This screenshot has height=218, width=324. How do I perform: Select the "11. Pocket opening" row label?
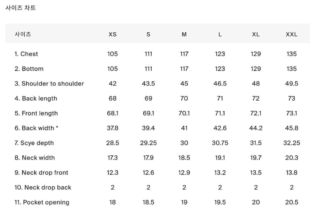[x=42, y=203]
